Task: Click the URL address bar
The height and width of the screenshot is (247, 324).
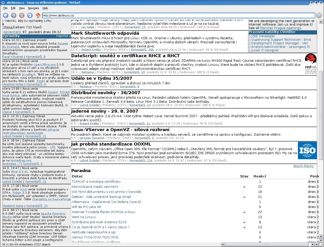Action: tap(178, 15)
